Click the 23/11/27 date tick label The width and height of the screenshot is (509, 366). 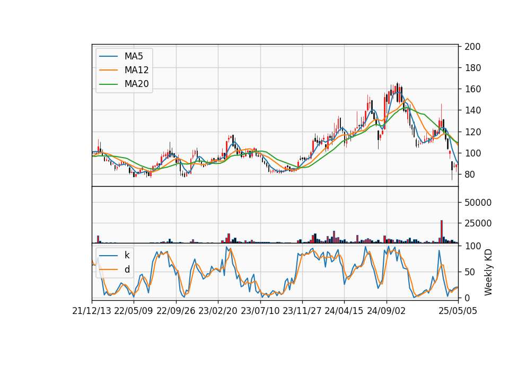coord(302,311)
